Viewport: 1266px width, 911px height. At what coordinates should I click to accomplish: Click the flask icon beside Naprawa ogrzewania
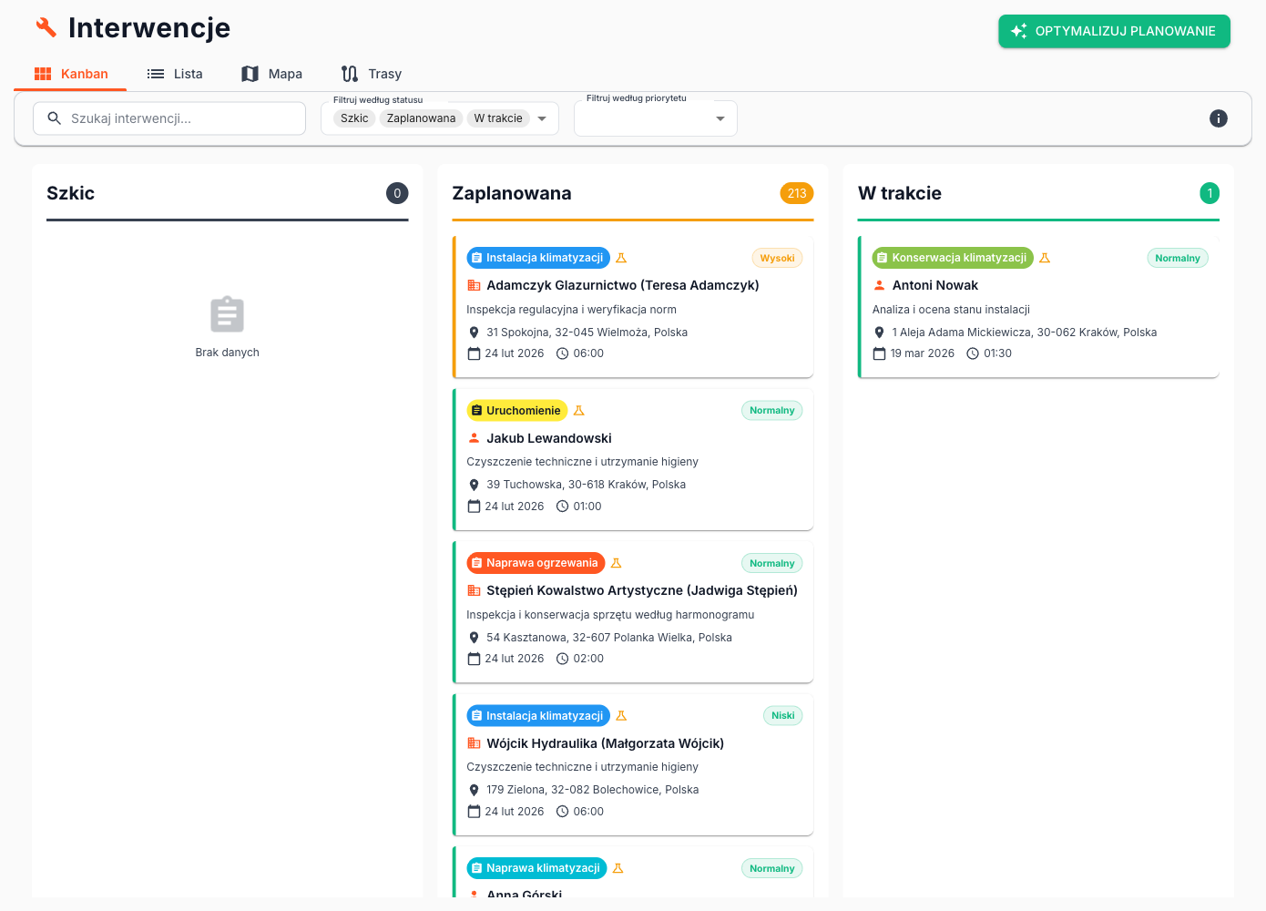tap(616, 563)
